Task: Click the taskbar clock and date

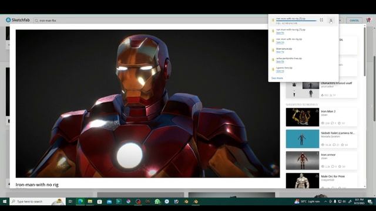Action: tap(360, 202)
